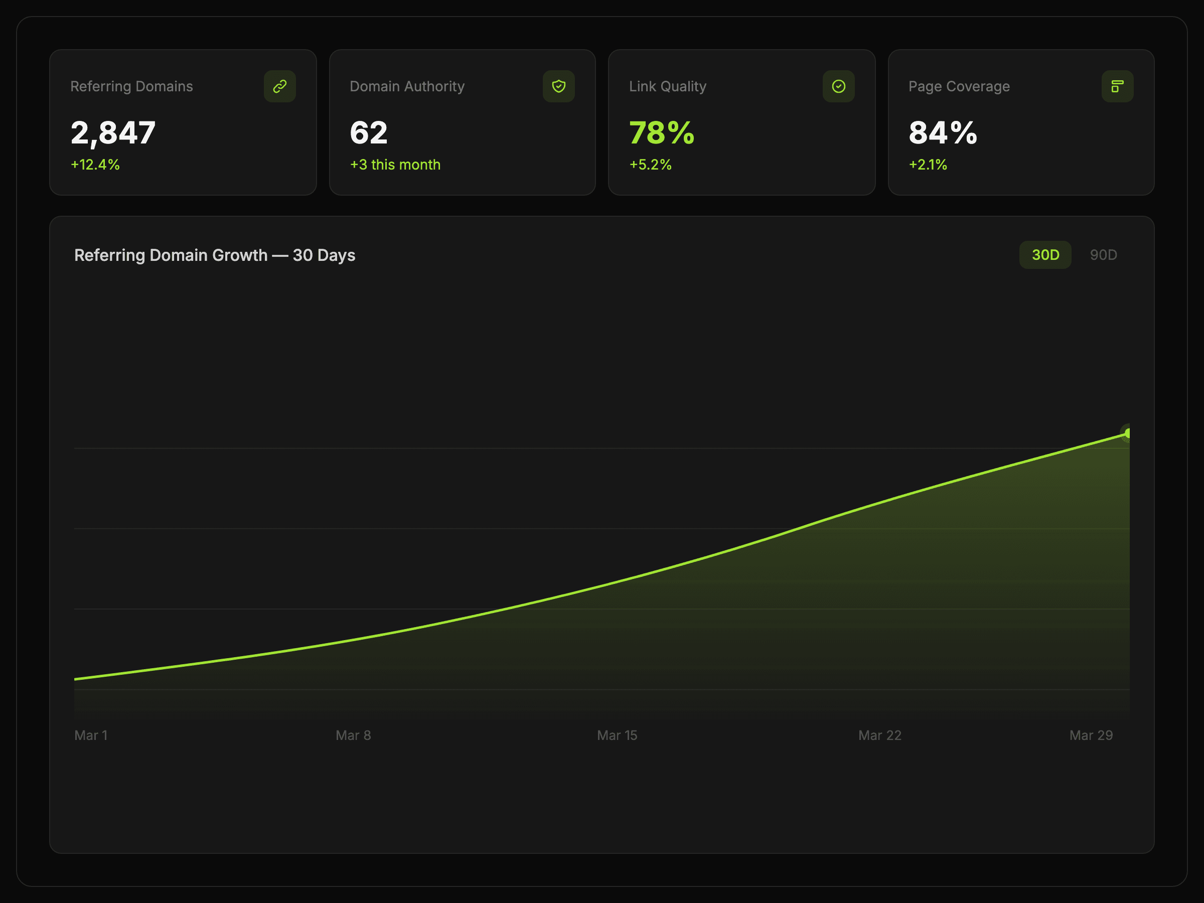Switch chart to the 90D range
The height and width of the screenshot is (903, 1204).
pyautogui.click(x=1103, y=255)
